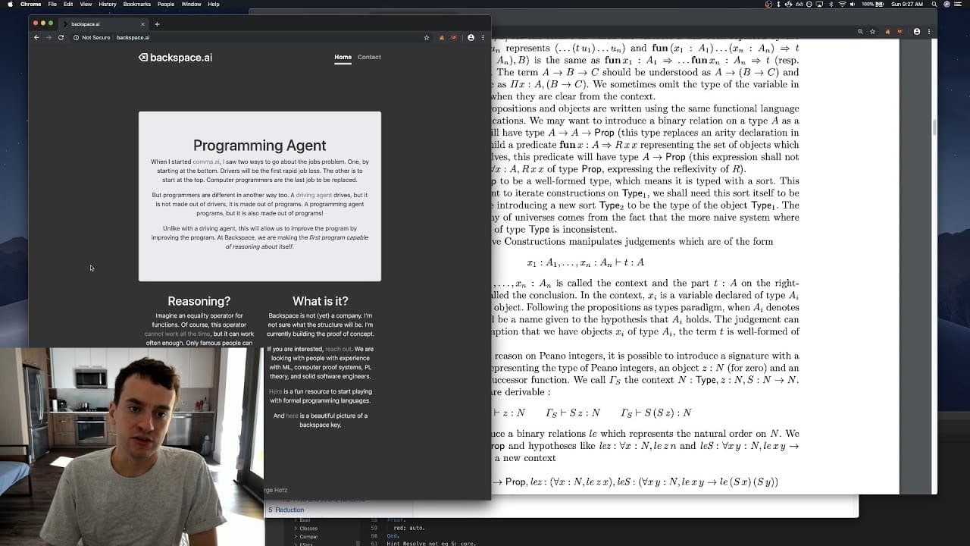Bookmark backspace.ai with the star icon
Screen dimensions: 970x546
tap(427, 37)
